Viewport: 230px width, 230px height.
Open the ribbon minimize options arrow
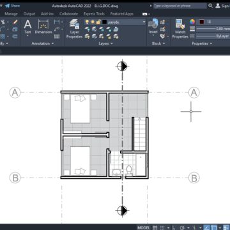coord(149,14)
